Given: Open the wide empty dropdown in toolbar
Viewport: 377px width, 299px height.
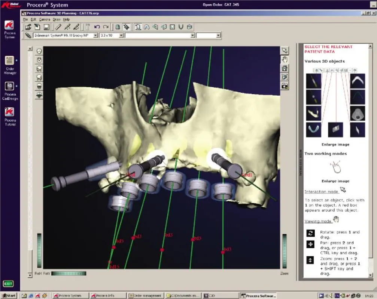Looking at the screenshot, I should pyautogui.click(x=192, y=36).
